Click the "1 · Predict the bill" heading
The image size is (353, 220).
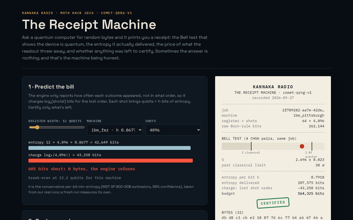[51, 87]
